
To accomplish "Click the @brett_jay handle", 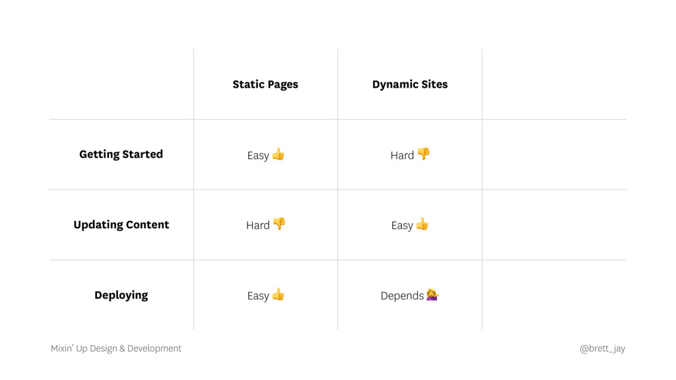I will [x=601, y=348].
